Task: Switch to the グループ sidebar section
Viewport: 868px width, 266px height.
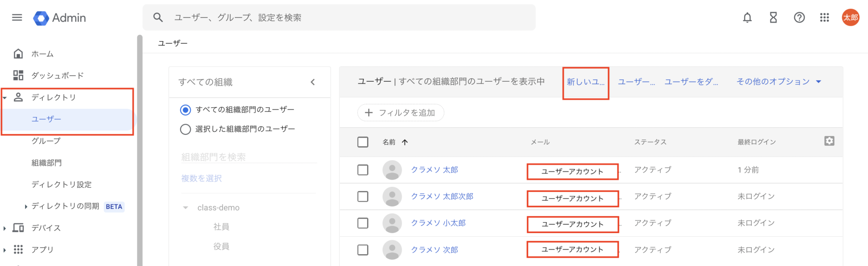Action: 45,141
